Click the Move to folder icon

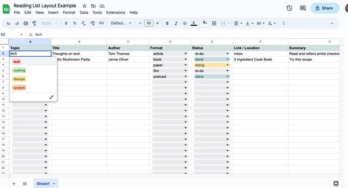[x=93, y=6]
